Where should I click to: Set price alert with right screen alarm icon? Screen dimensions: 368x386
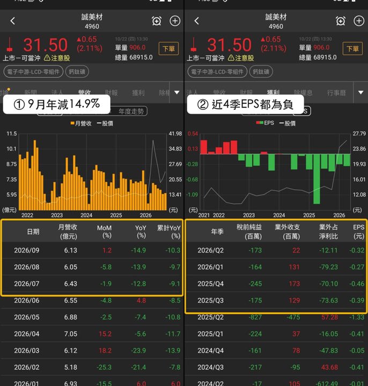tap(341, 21)
